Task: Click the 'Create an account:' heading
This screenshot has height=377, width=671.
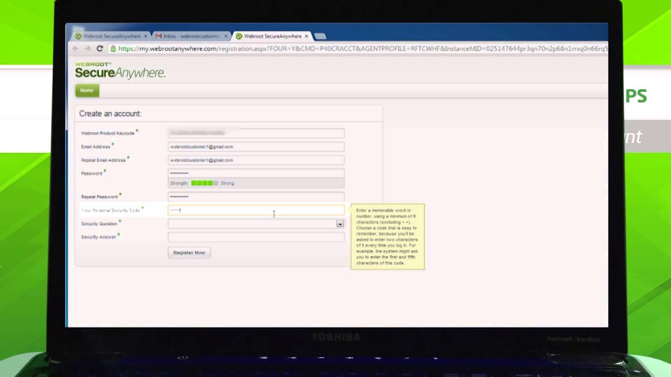Action: [x=110, y=114]
